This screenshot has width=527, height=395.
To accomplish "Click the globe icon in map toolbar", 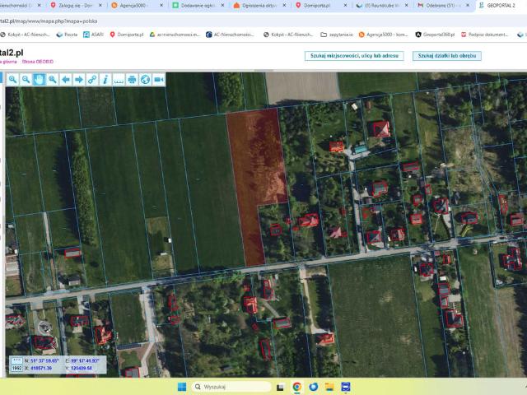I will pyautogui.click(x=145, y=80).
